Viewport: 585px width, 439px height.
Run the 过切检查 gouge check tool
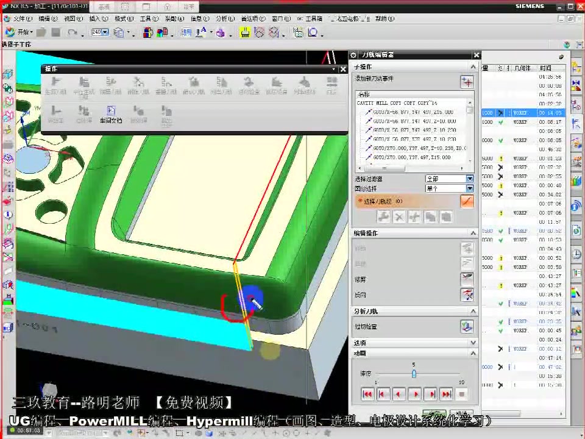pos(467,325)
